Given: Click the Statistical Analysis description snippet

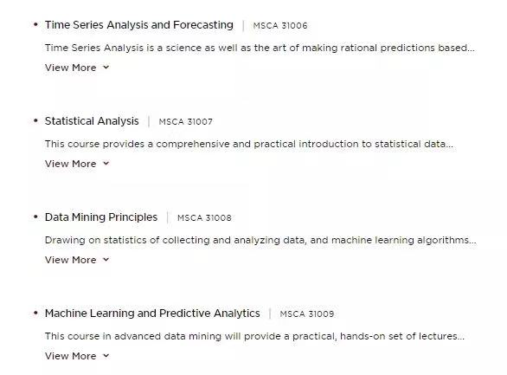Looking at the screenshot, I should point(249,144).
